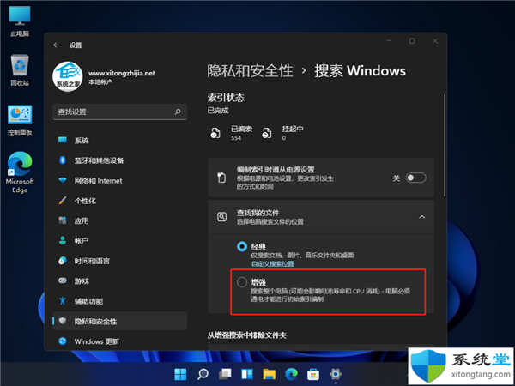Open Microsoft Edge on the taskbar

[x=291, y=374]
